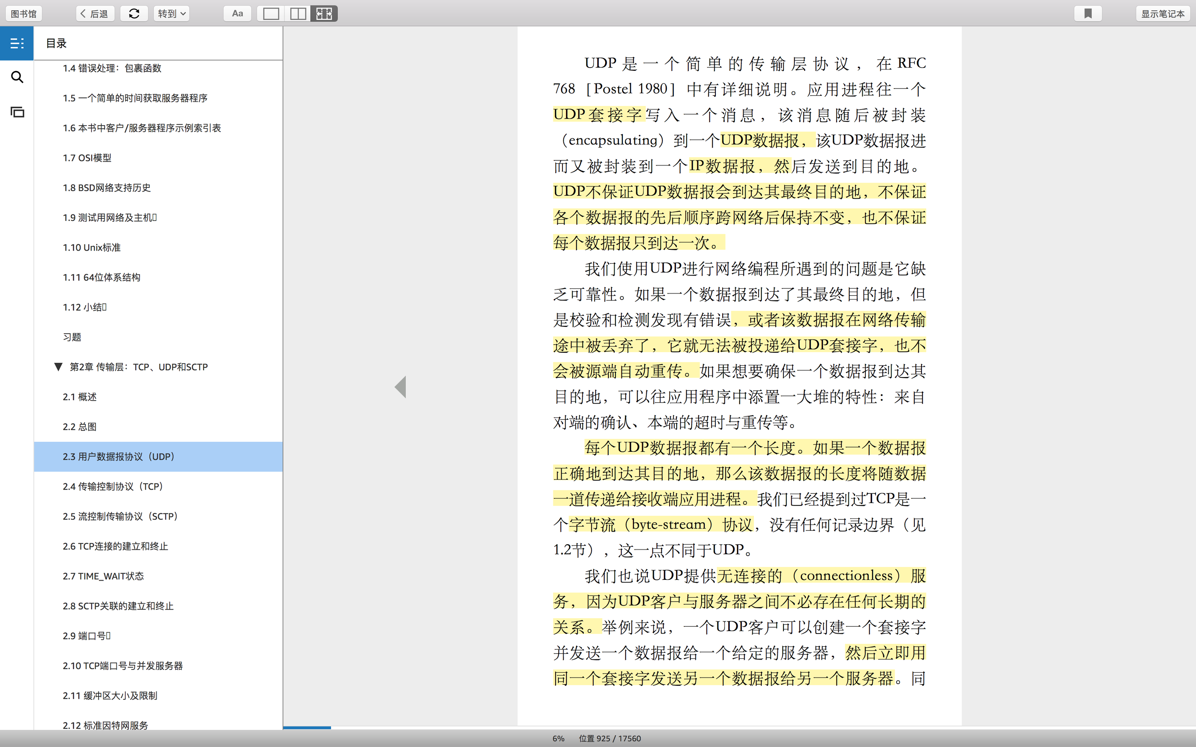Switch to two-column page view
The width and height of the screenshot is (1196, 747).
(297, 13)
